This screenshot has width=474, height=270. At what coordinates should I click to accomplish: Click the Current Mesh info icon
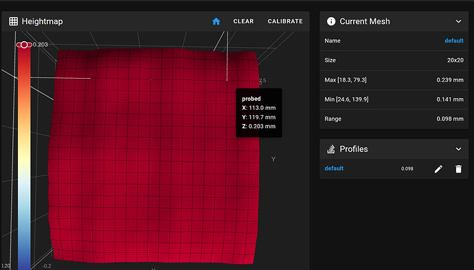[x=331, y=21]
